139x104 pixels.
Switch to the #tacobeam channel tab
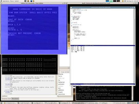click(x=15, y=99)
